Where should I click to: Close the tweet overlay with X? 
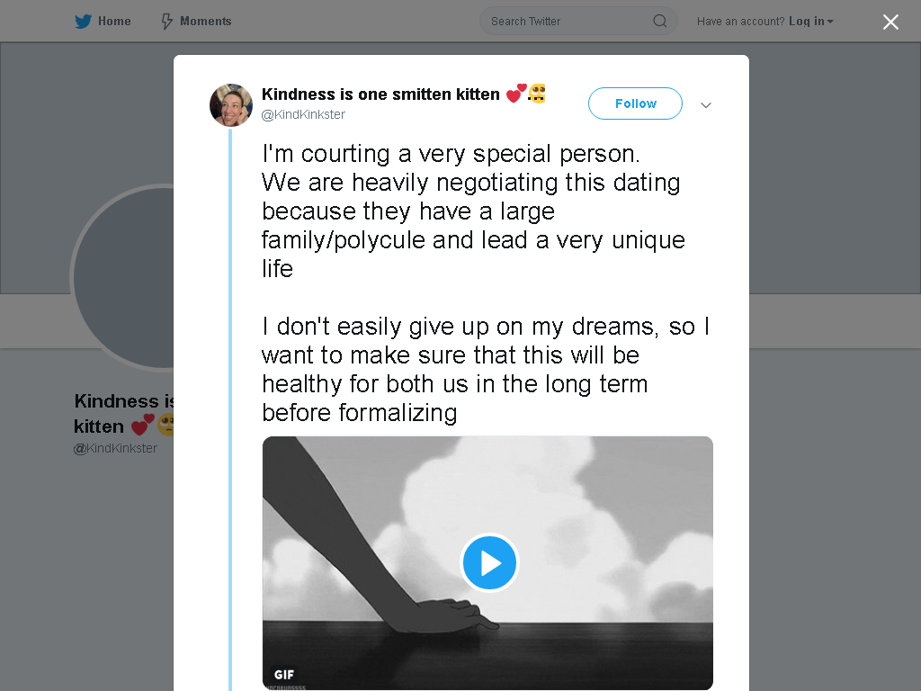[890, 22]
